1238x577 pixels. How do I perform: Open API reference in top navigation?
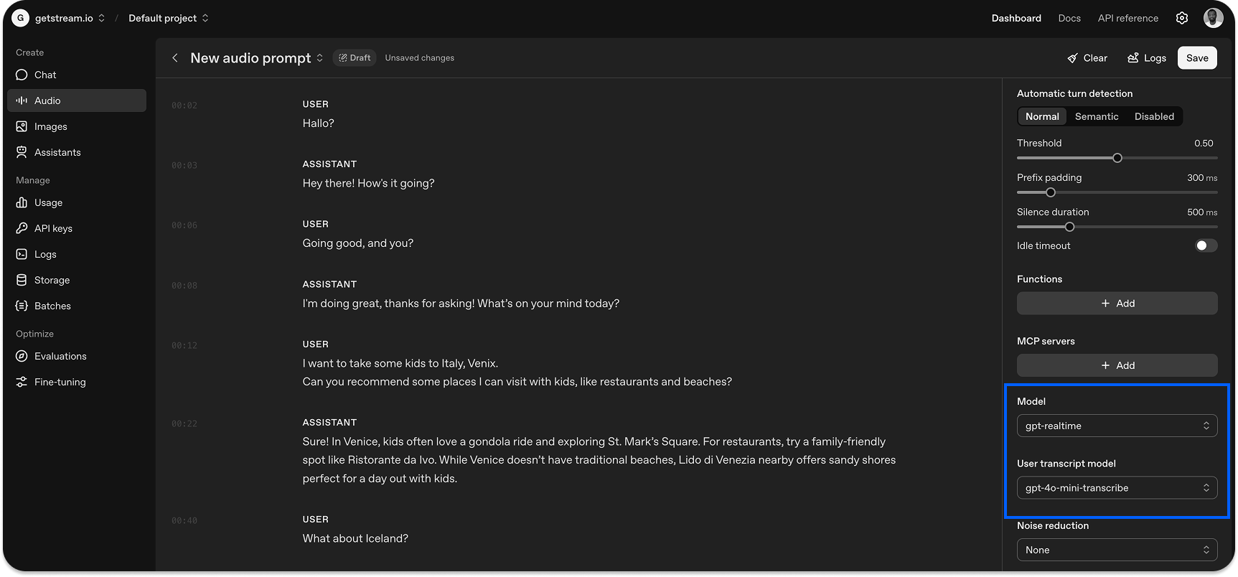tap(1127, 18)
